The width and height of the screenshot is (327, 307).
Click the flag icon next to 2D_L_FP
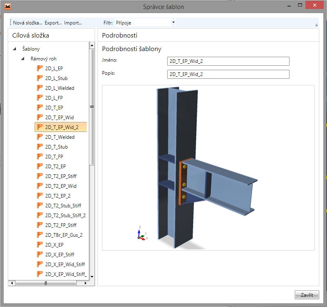click(x=40, y=98)
